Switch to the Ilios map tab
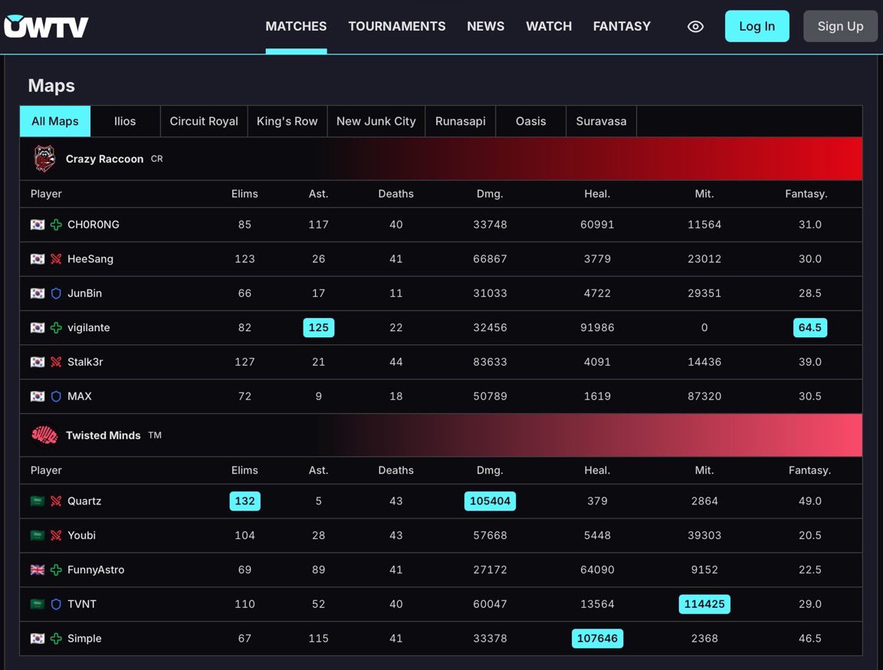Screen dimensions: 883x670 pos(125,121)
